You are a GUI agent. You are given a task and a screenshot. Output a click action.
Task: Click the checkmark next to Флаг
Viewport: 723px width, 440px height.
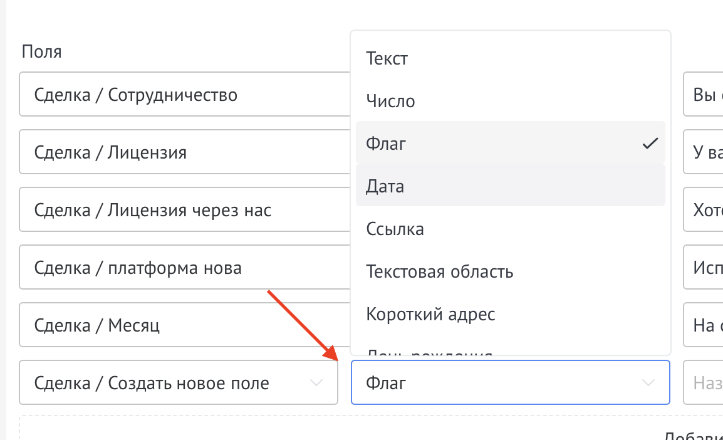[650, 142]
